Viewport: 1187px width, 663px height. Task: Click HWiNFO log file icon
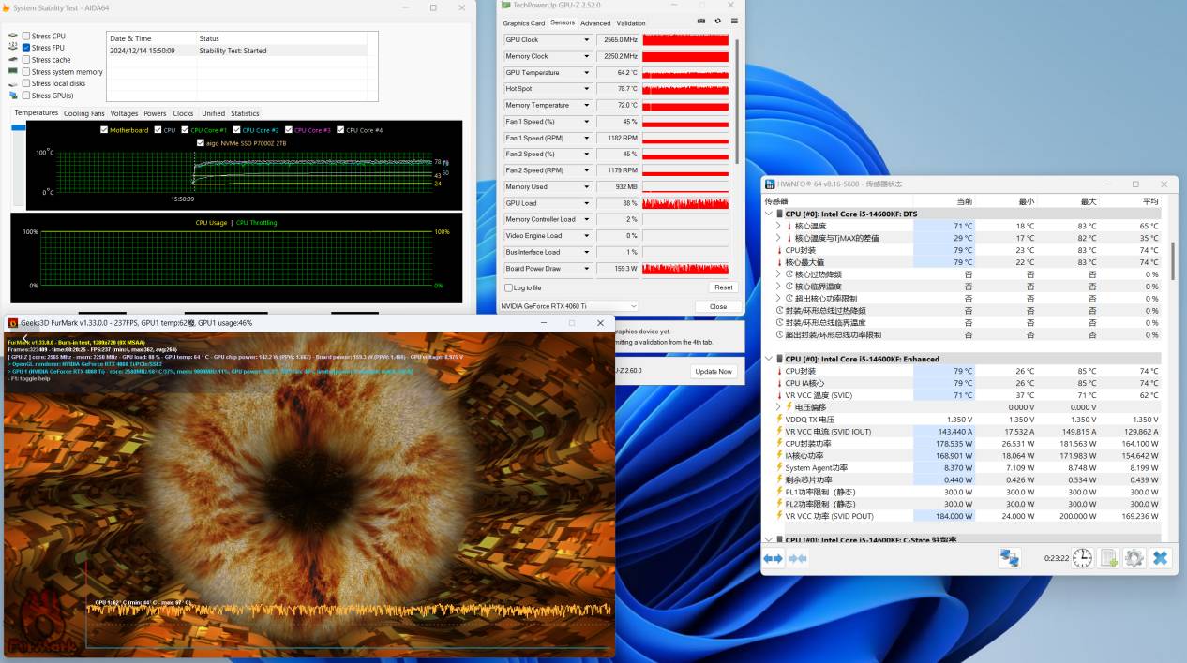(1108, 558)
